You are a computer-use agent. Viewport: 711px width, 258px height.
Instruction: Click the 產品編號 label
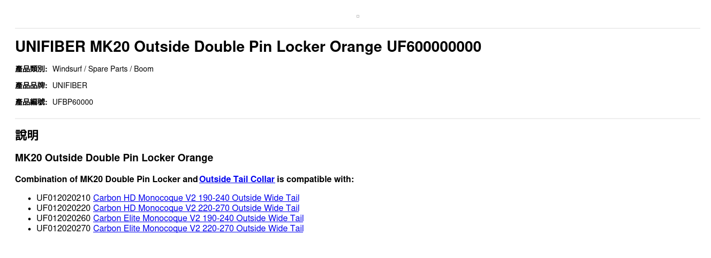coord(31,102)
